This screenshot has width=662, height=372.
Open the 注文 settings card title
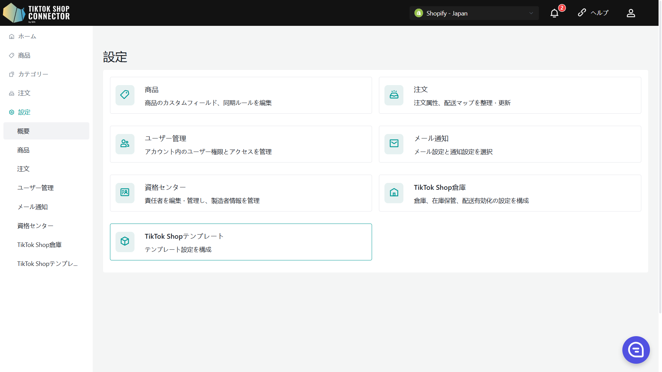[x=421, y=90]
